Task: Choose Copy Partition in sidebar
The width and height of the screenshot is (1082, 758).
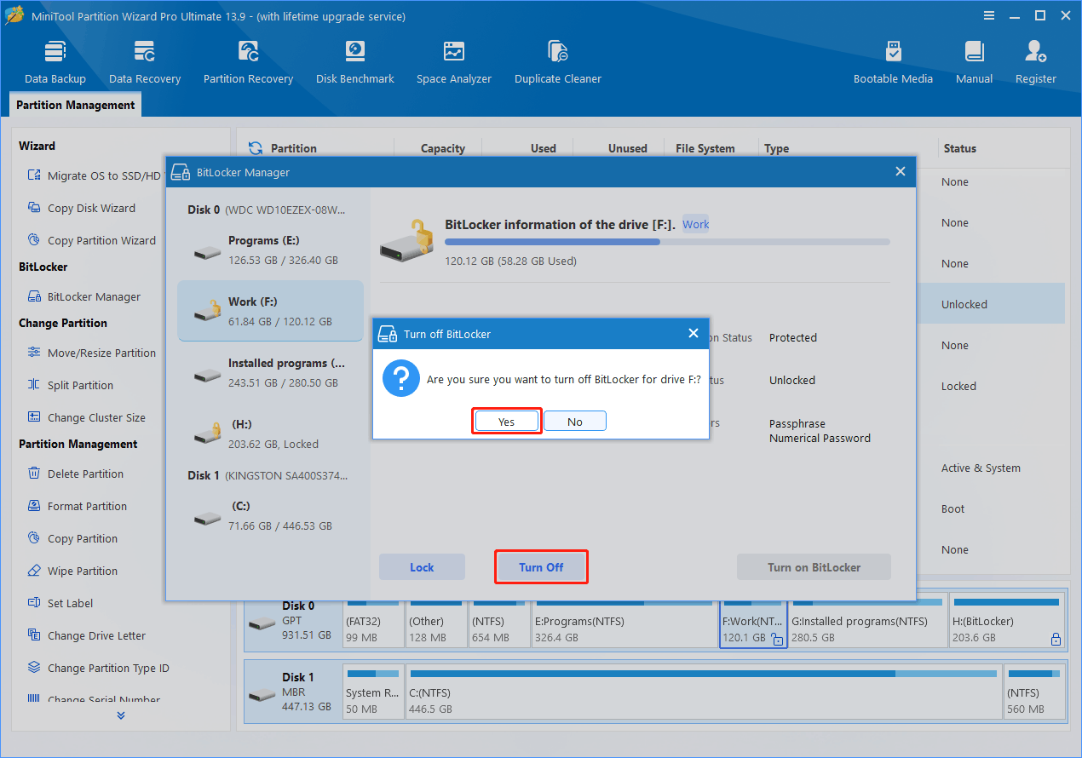Action: 72,538
